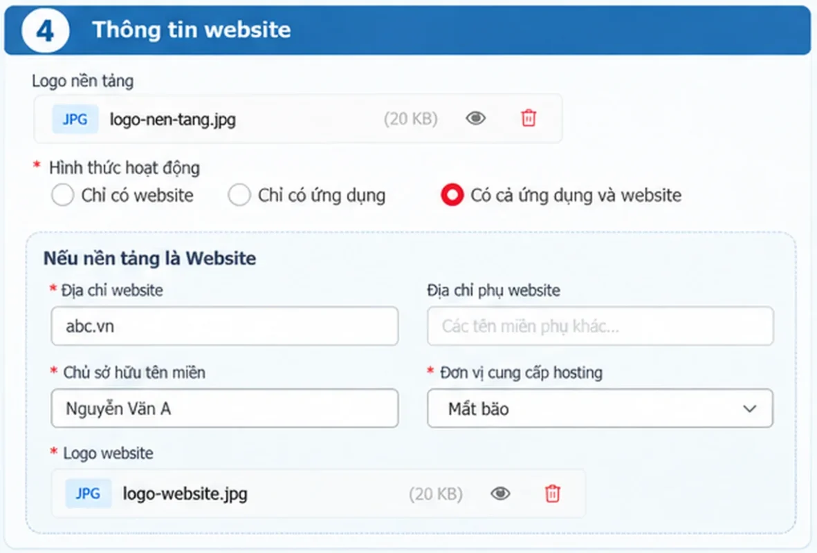The height and width of the screenshot is (553, 817).
Task: Click the 'Chủ sở hữu tên miền' input field
Action: click(225, 409)
